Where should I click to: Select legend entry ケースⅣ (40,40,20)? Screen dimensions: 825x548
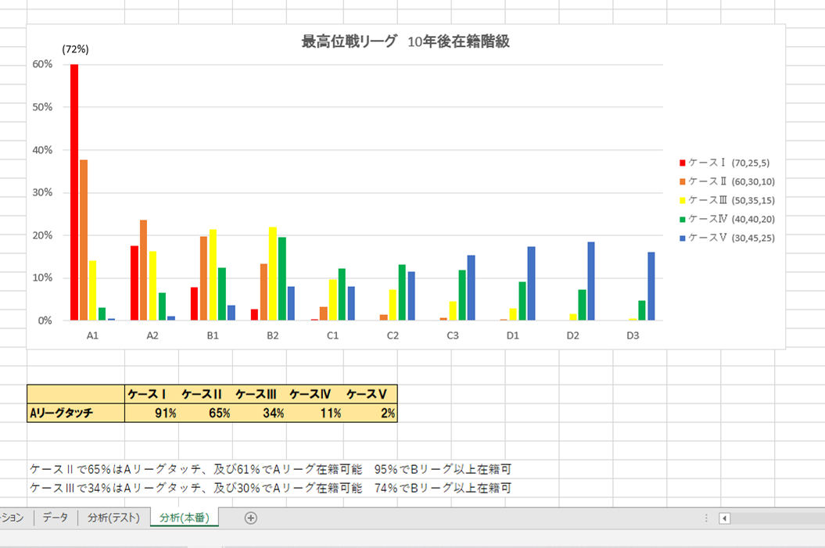(x=727, y=220)
